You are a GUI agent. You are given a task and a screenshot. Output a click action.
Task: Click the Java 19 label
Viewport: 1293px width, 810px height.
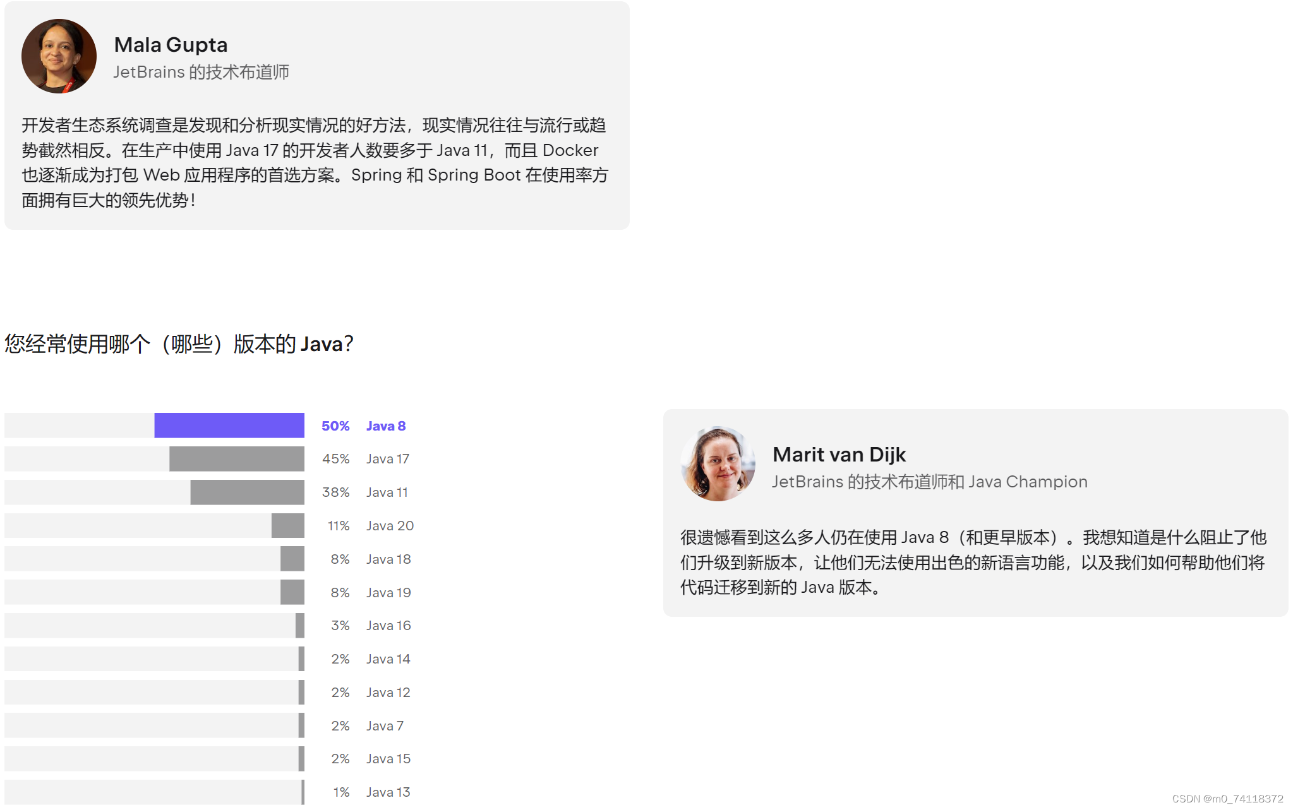pos(388,593)
